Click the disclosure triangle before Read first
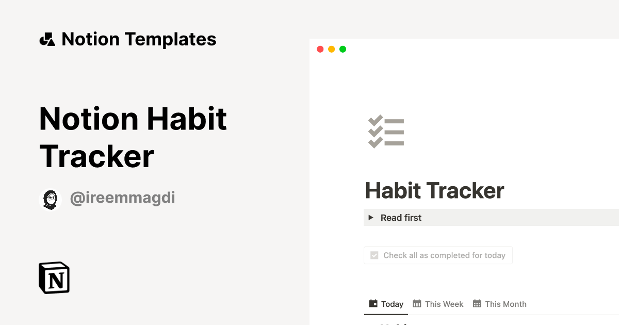 click(x=371, y=217)
